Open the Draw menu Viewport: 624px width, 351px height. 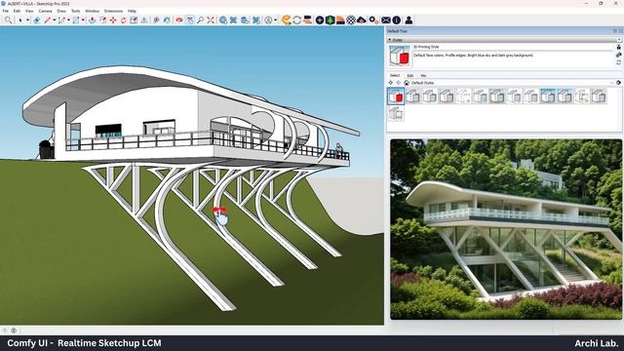tap(61, 11)
